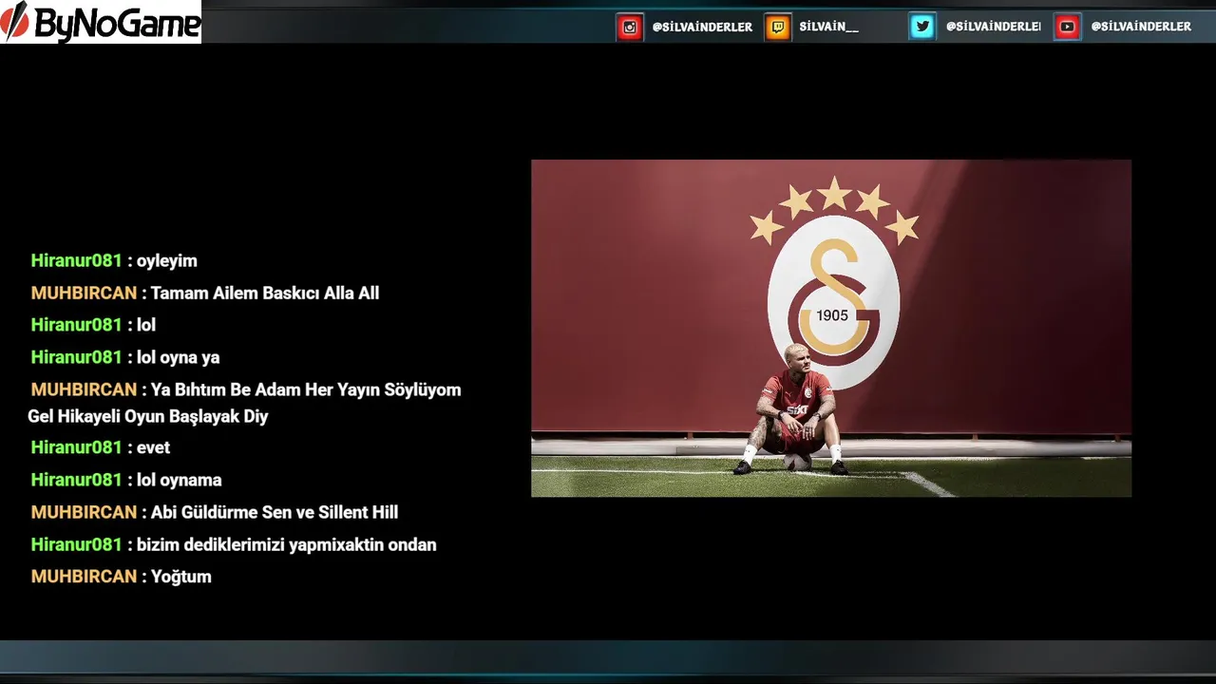Click the chat message 'Yoğtum'

[x=181, y=577]
